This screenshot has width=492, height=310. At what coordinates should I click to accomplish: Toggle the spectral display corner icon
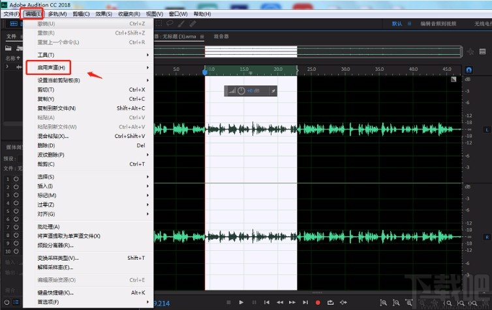pos(454,79)
